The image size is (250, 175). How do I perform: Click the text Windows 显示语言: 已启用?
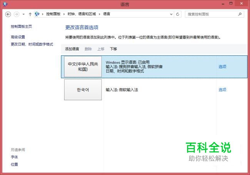(x=128, y=62)
